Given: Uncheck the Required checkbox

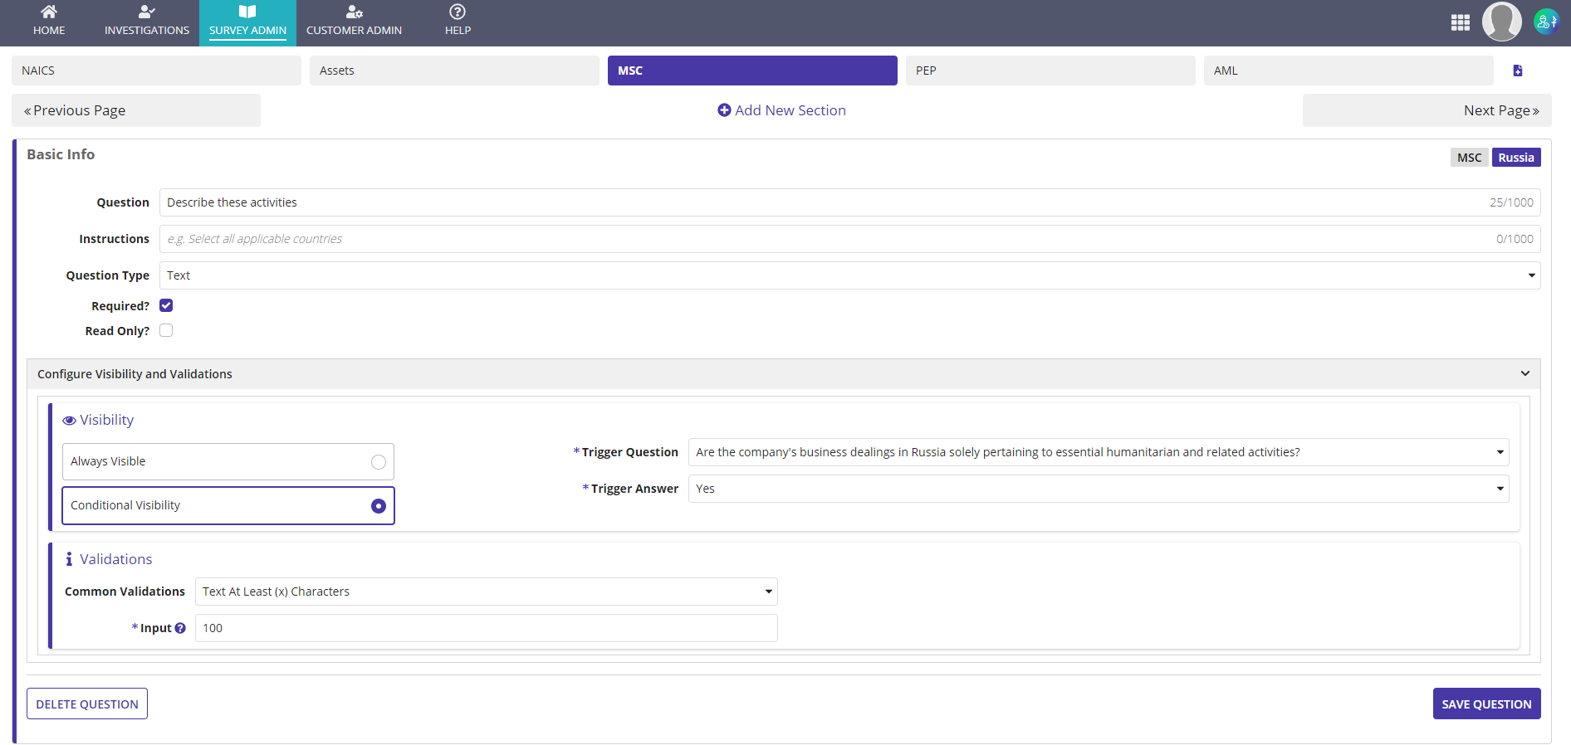Looking at the screenshot, I should 166,305.
